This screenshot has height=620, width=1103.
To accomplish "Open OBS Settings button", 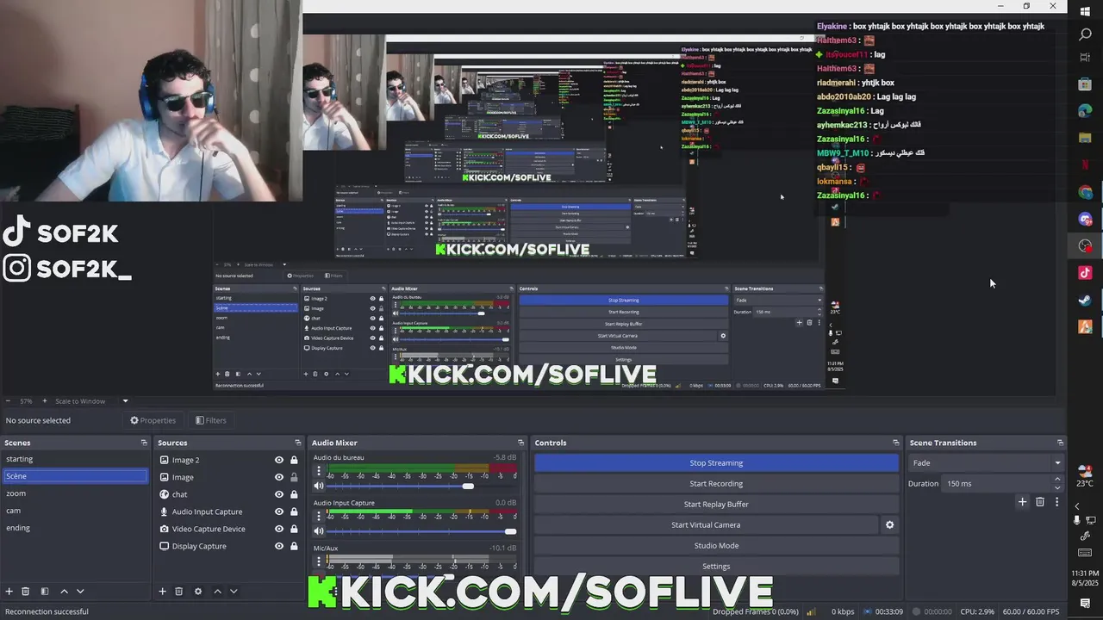I will coord(716,566).
